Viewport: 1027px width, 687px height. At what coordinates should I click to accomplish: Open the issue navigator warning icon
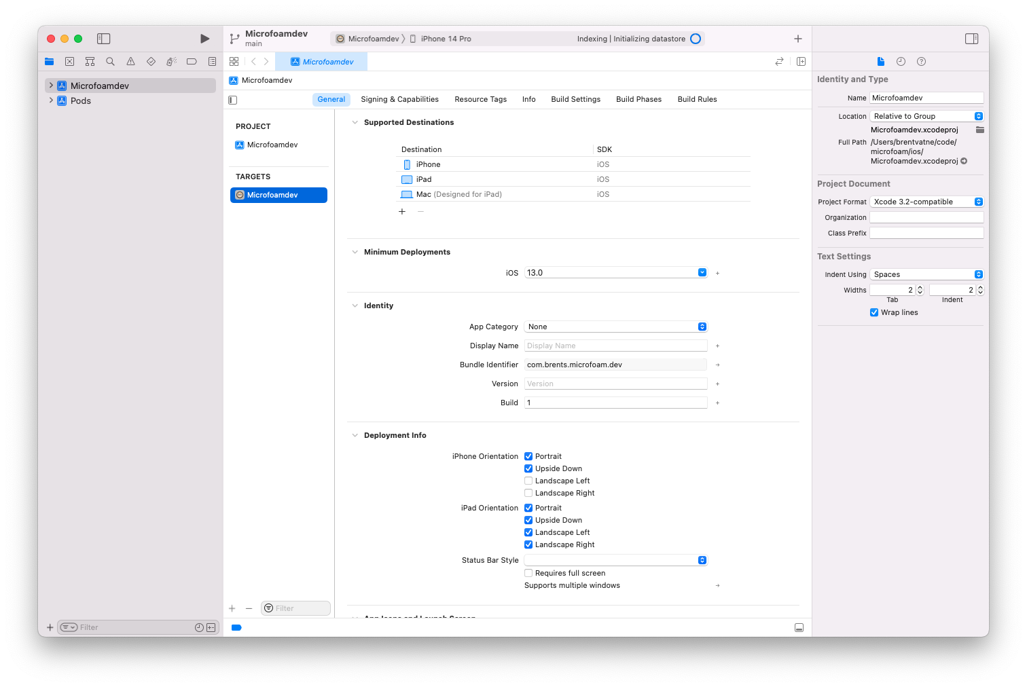coord(130,62)
